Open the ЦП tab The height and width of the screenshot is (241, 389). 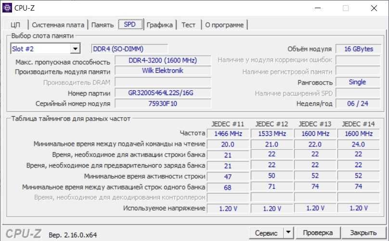coord(15,25)
